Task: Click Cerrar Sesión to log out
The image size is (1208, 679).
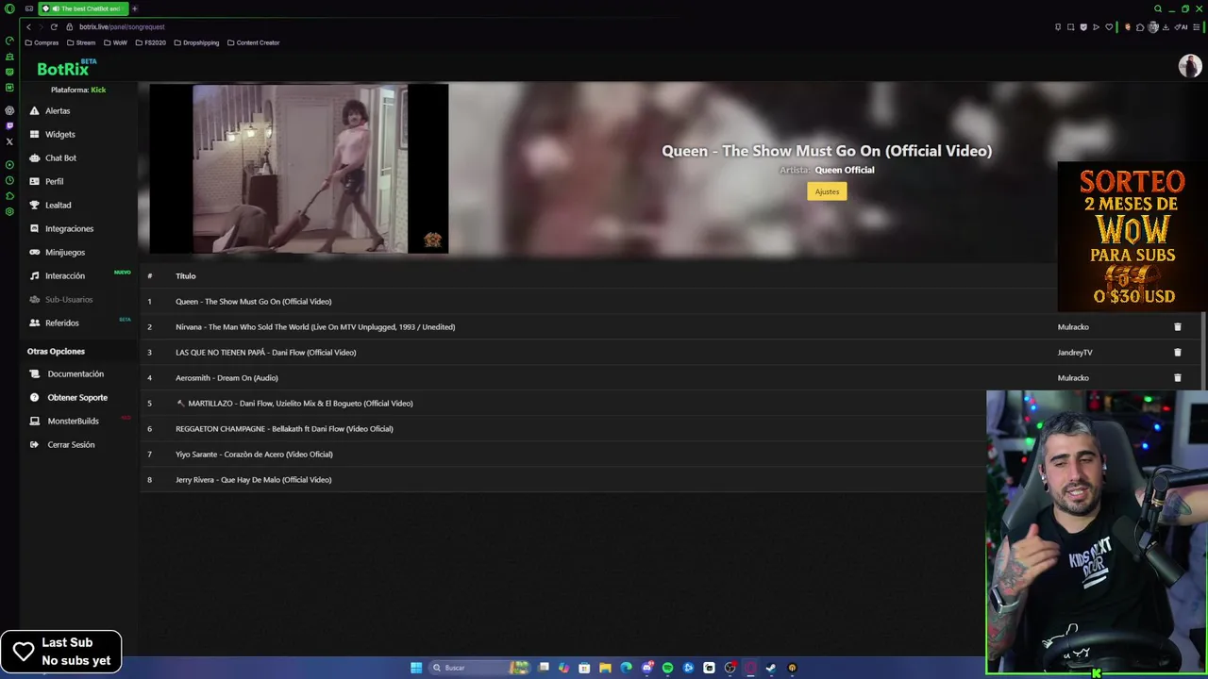Action: tap(71, 444)
